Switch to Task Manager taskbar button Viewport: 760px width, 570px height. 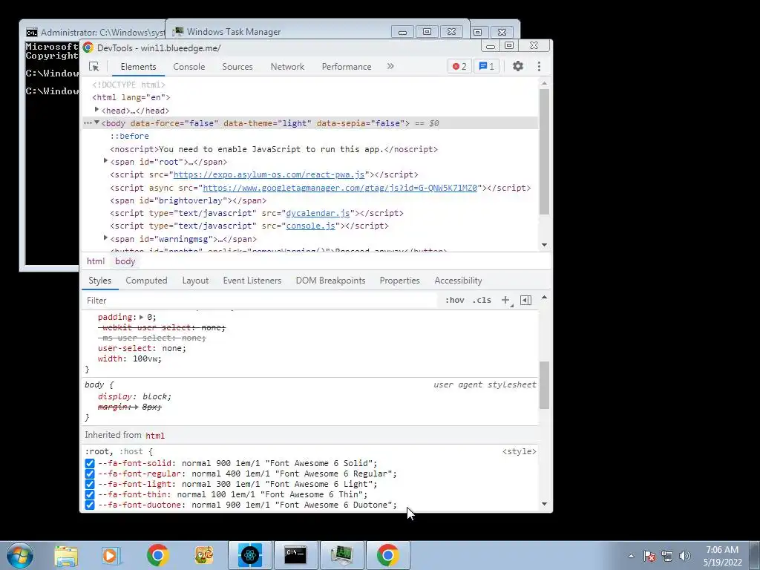click(x=341, y=555)
